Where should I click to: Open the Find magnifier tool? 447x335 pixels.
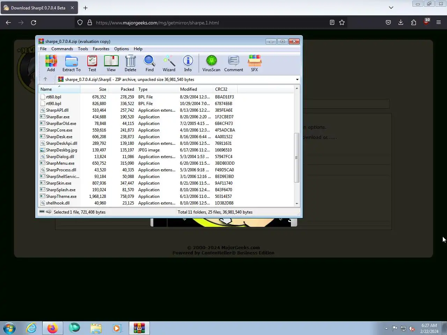coord(149,63)
